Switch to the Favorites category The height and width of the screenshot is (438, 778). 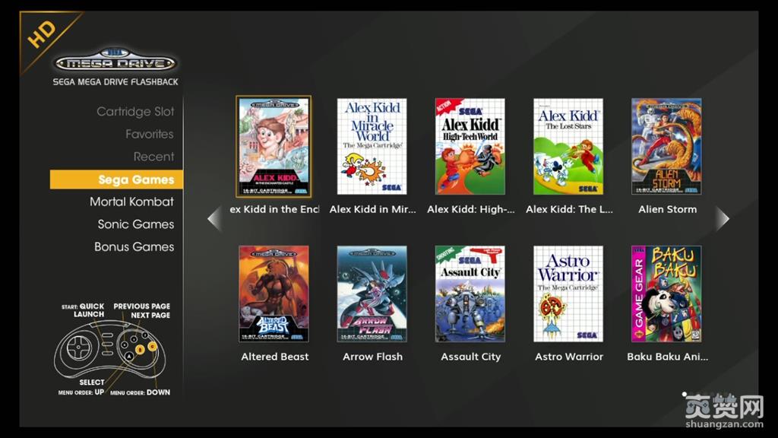coord(149,135)
